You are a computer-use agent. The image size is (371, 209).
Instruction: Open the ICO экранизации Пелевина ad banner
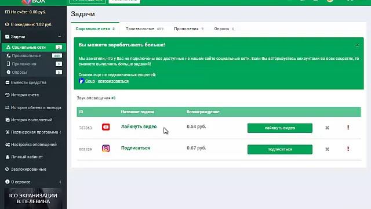[x=33, y=199]
